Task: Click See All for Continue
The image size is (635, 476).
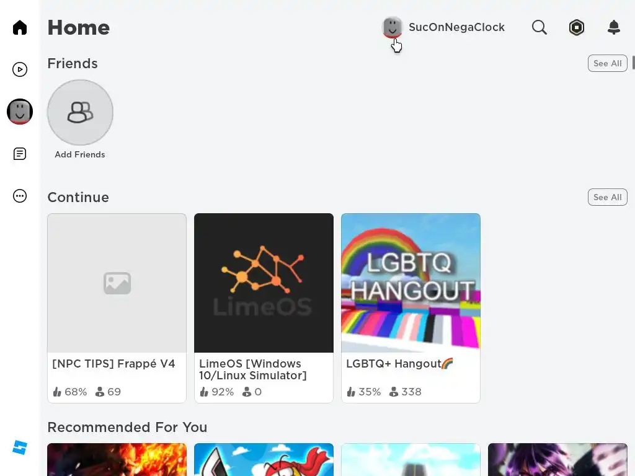Action: (x=608, y=197)
